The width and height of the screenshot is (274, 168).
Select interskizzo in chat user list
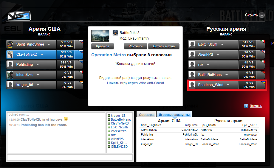pos(119,131)
